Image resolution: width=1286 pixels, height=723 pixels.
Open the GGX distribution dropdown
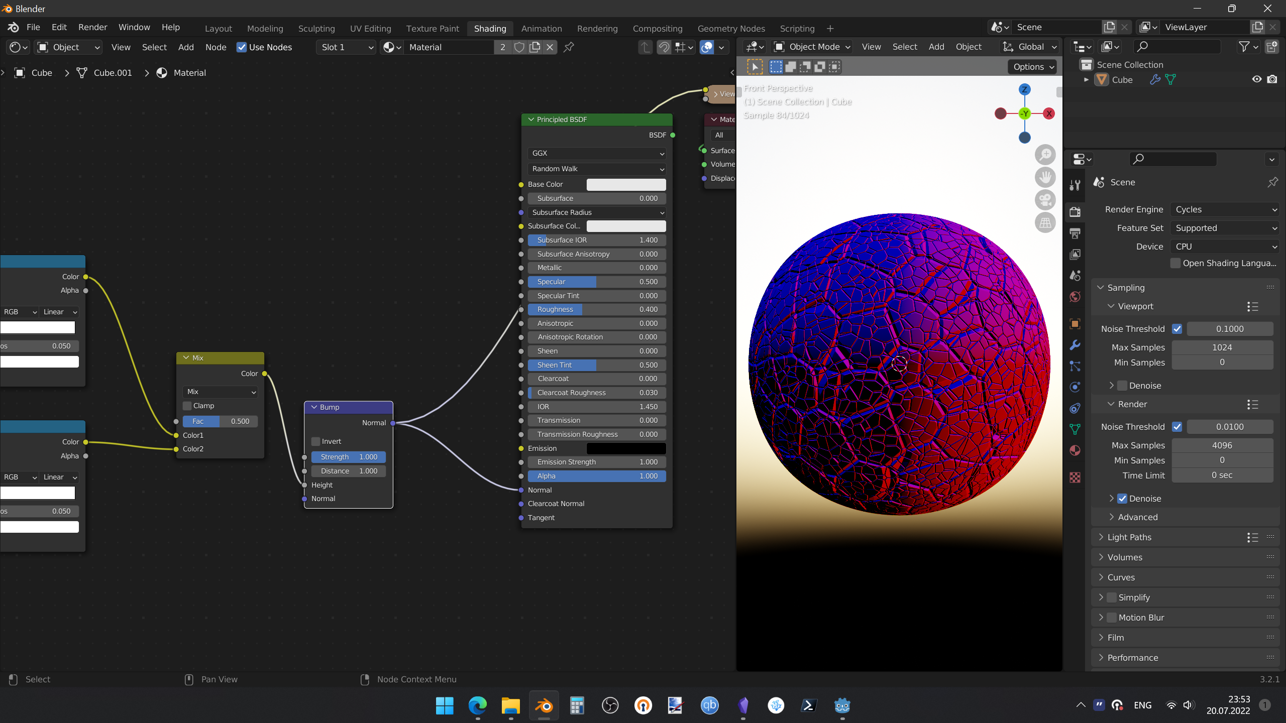[x=597, y=153]
